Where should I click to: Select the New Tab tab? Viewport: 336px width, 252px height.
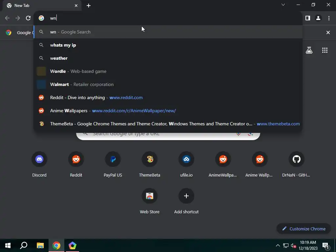pyautogui.click(x=42, y=6)
